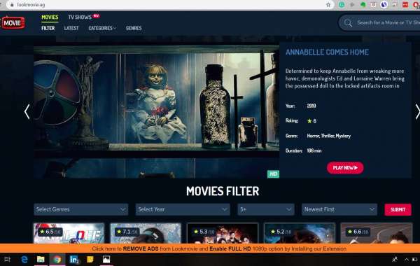Open File Explorer from the taskbar

41,259
